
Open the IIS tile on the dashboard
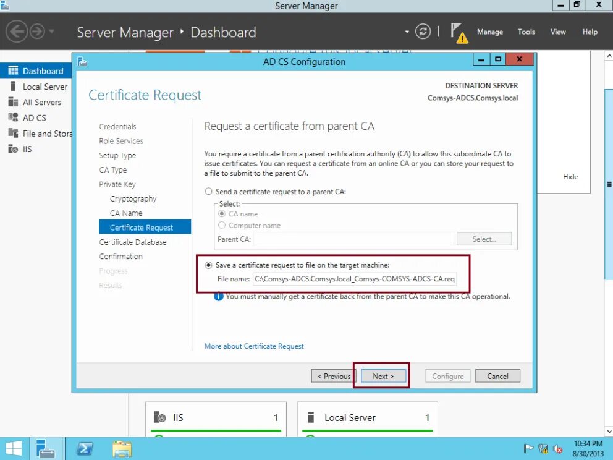pyautogui.click(x=216, y=419)
